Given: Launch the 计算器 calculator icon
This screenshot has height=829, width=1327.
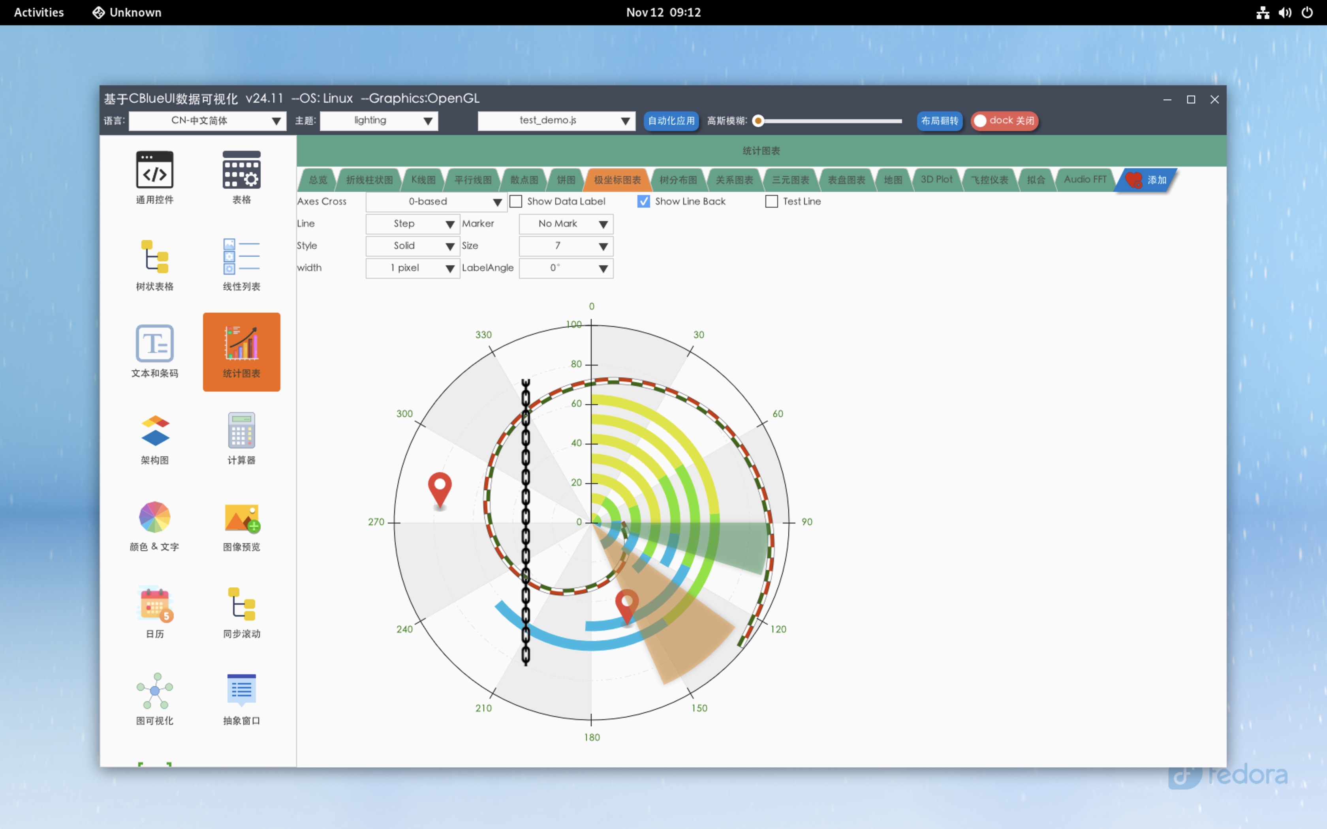Looking at the screenshot, I should 241,431.
